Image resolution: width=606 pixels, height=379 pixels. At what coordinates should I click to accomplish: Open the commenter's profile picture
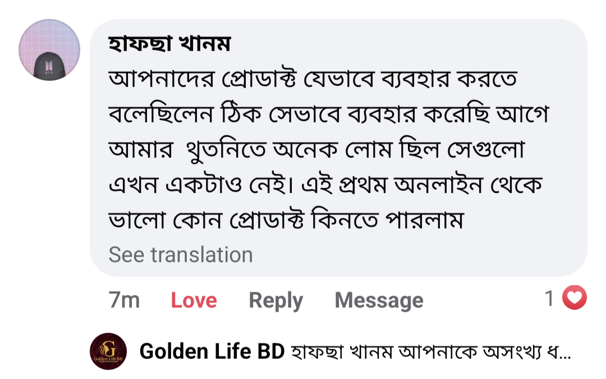pyautogui.click(x=49, y=50)
